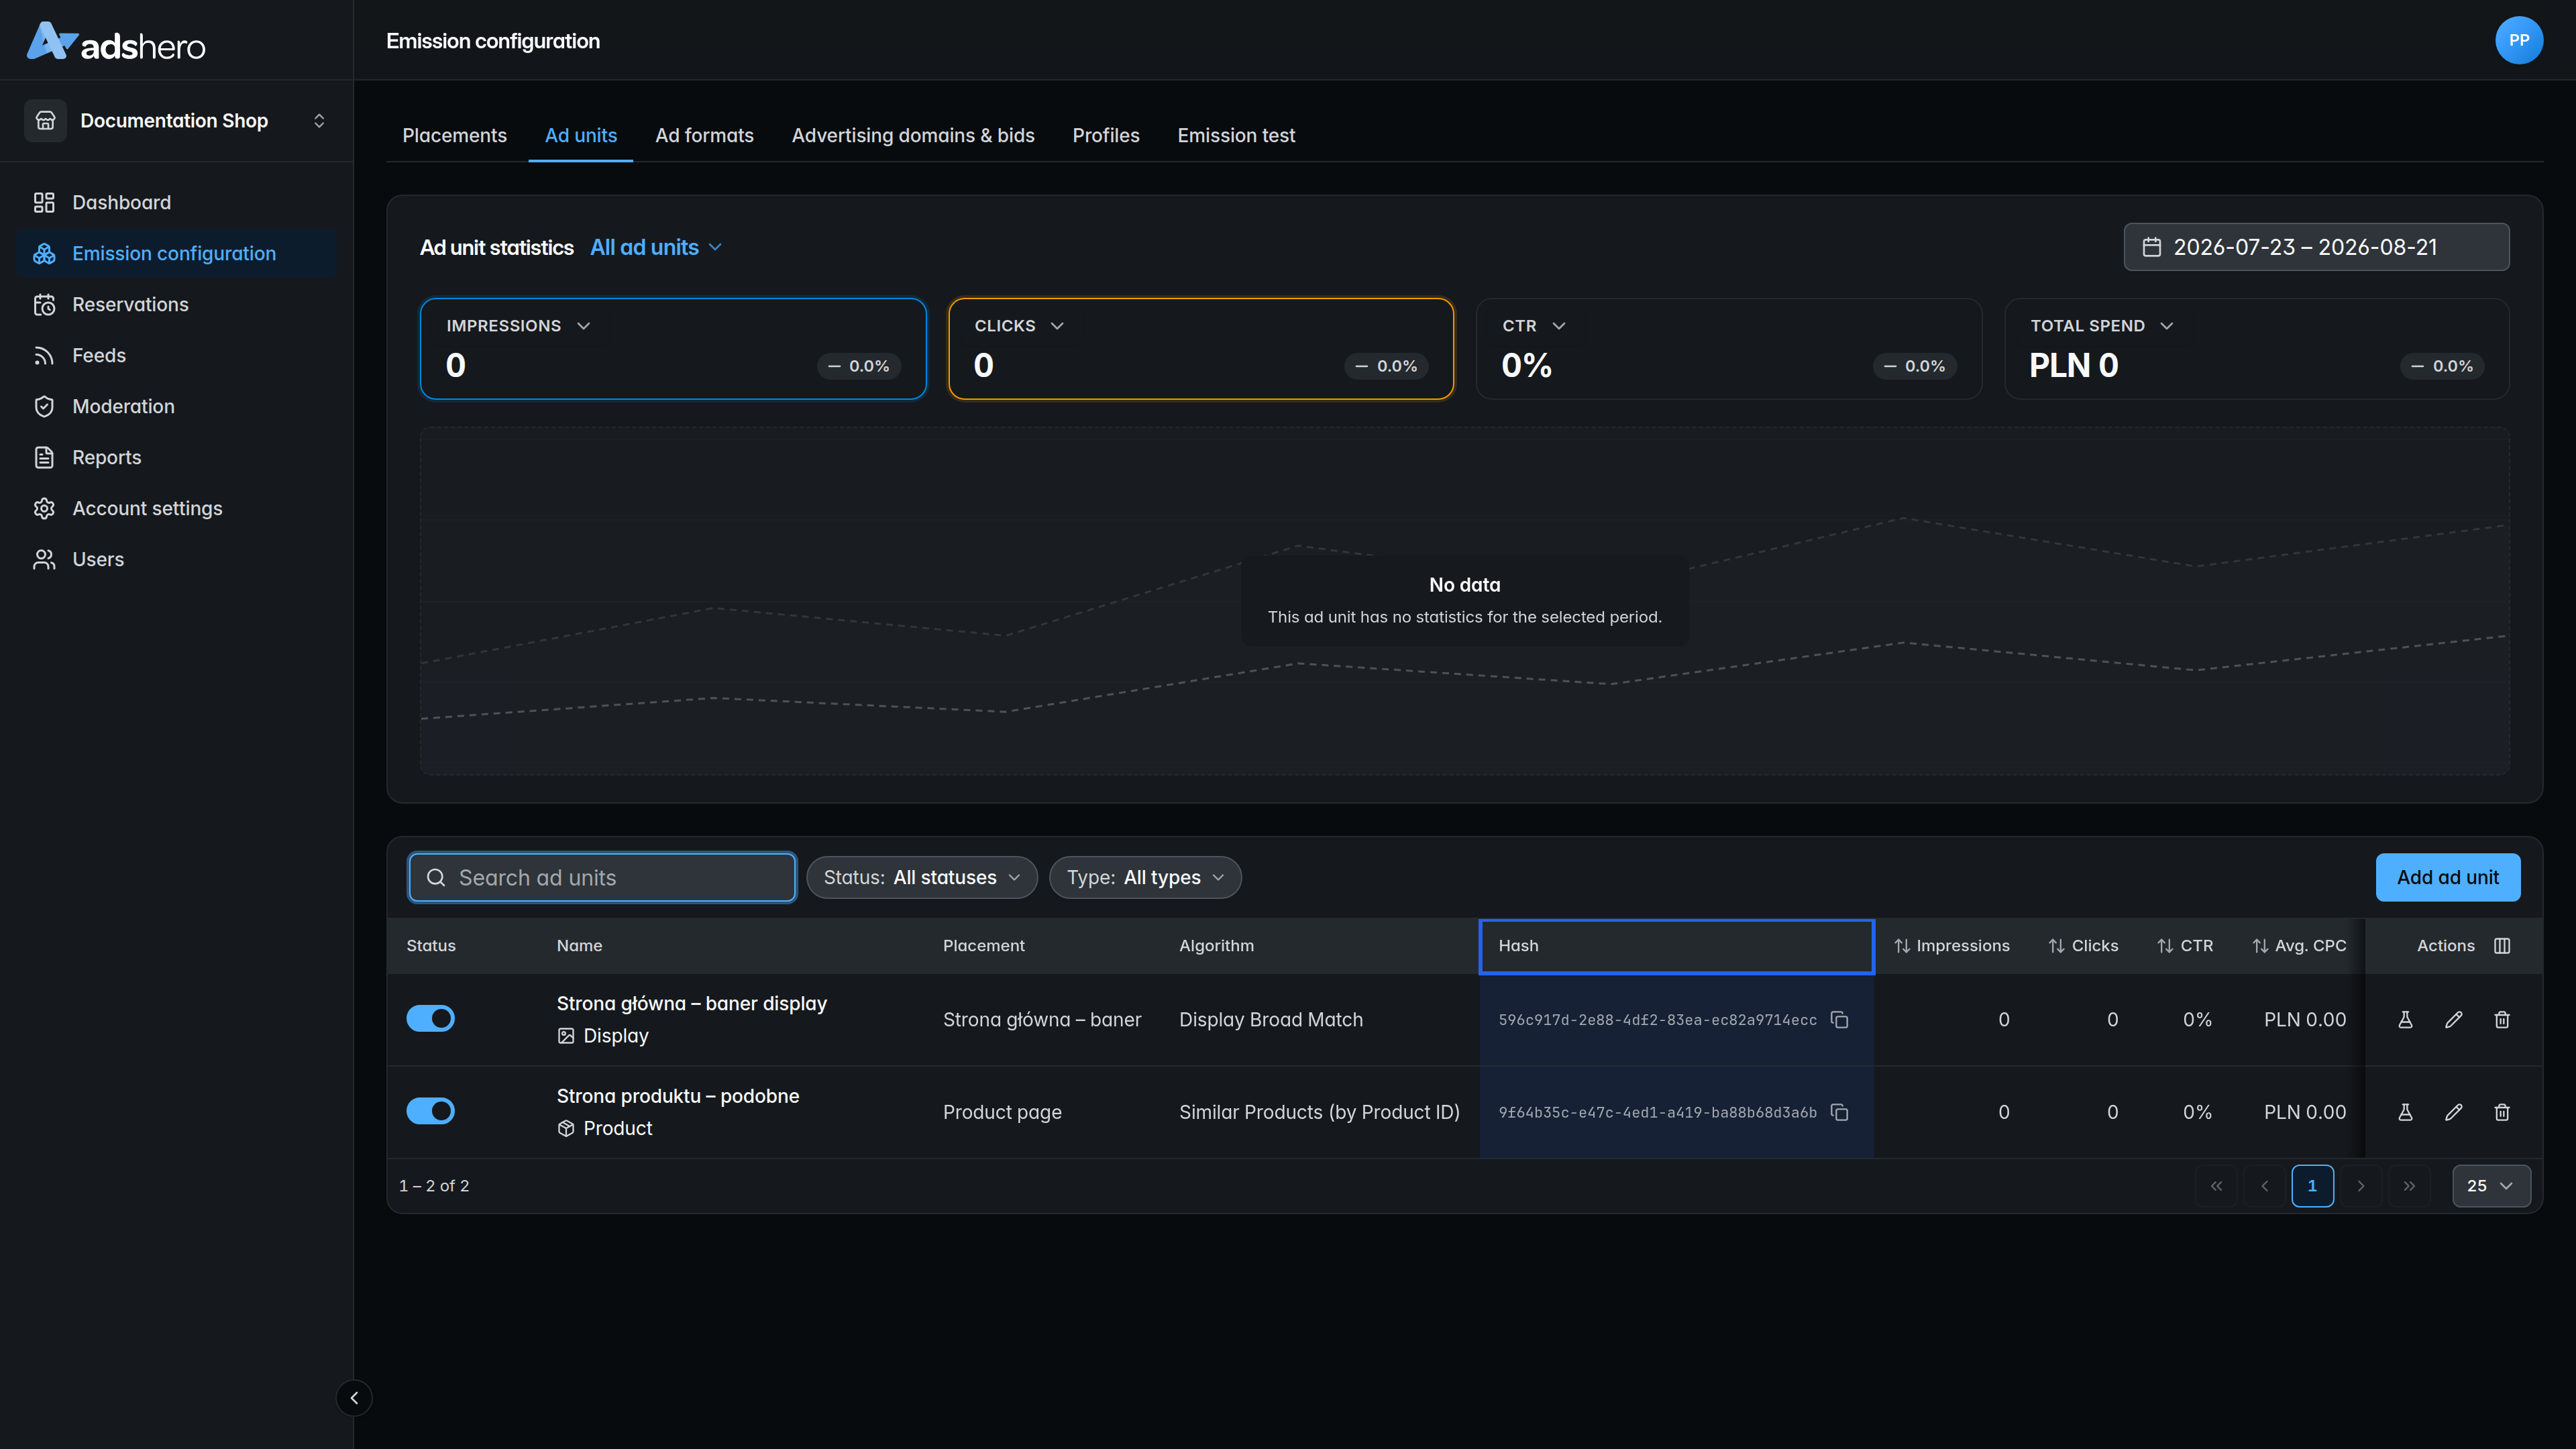Test emission for Strona produktu podobne

tap(2405, 1112)
